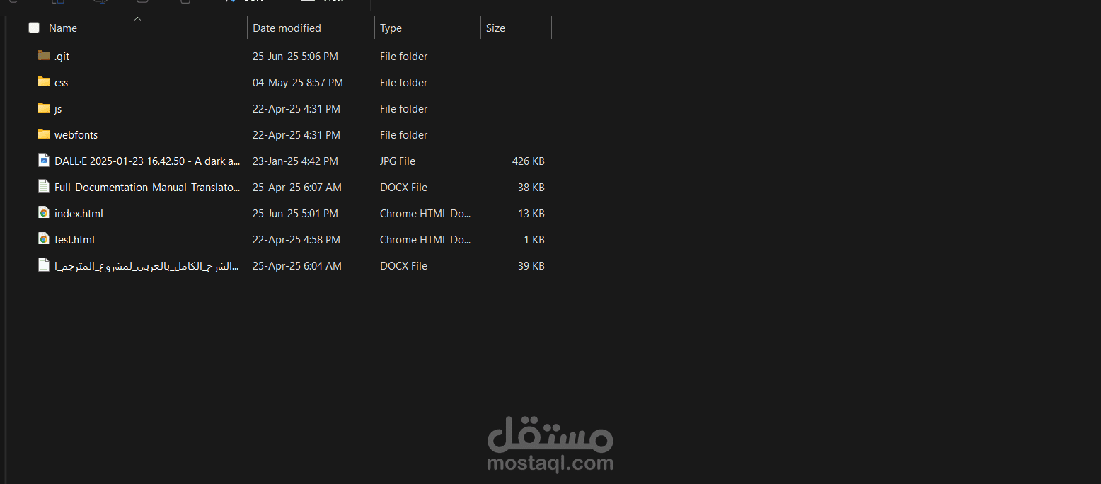Sort by Date modified column header
1101x484 pixels.
287,28
